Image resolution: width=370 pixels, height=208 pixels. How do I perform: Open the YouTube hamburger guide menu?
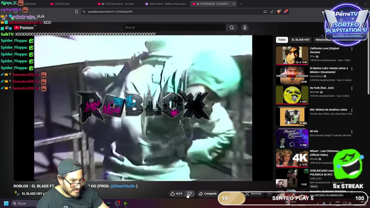(7, 28)
